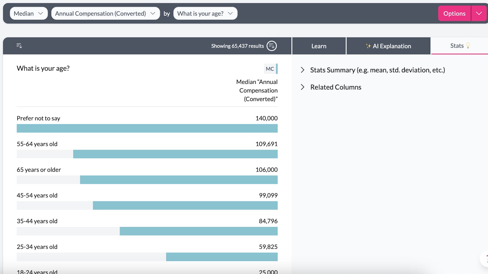Image resolution: width=488 pixels, height=274 pixels.
Task: Expand the Stats Summary section
Action: click(377, 70)
